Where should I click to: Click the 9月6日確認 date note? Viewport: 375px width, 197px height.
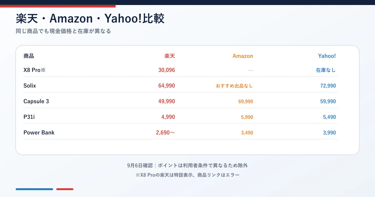pos(140,165)
